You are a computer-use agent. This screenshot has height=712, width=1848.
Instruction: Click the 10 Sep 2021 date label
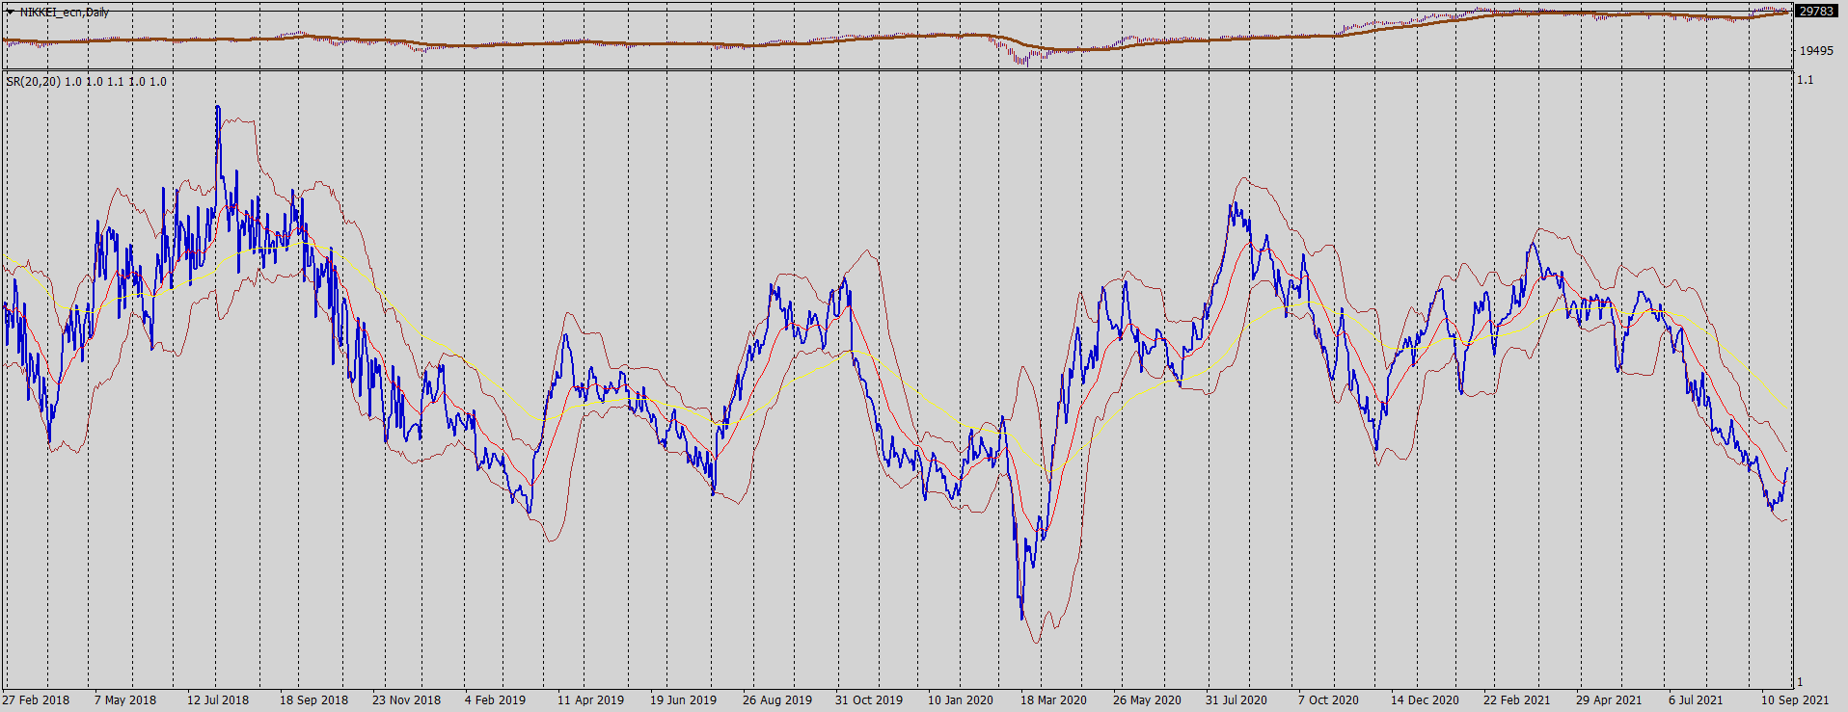point(1795,700)
